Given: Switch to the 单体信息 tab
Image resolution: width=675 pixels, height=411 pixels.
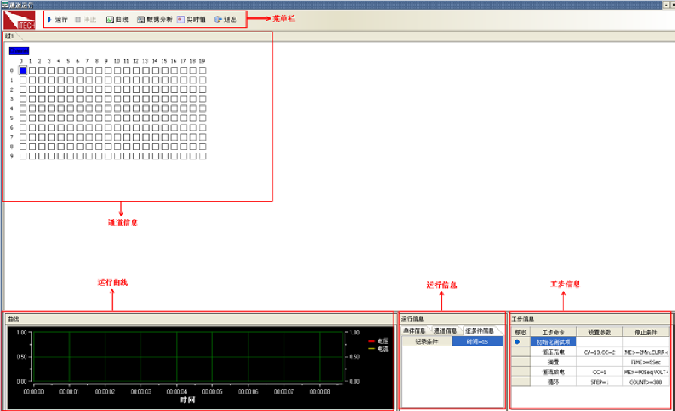Looking at the screenshot, I should [x=415, y=331].
